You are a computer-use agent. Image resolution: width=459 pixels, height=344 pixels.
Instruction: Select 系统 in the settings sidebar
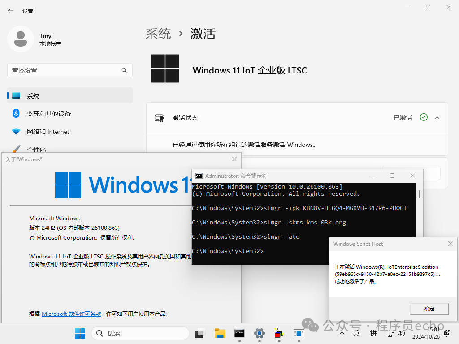tap(33, 96)
